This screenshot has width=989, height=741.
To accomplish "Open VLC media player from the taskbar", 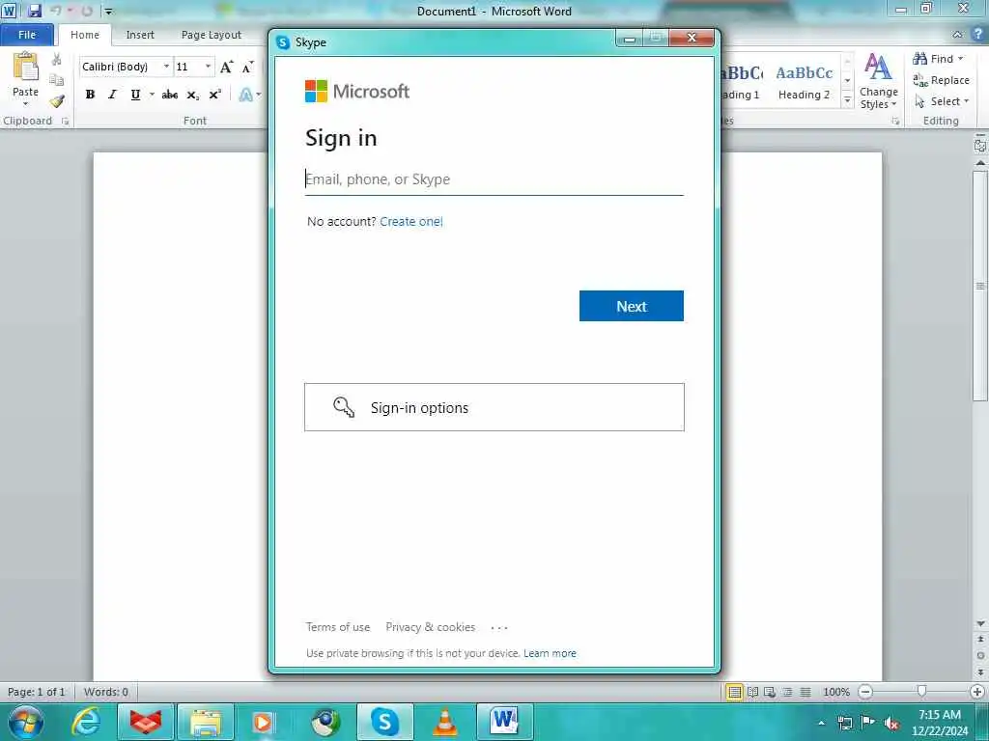I will 444,722.
